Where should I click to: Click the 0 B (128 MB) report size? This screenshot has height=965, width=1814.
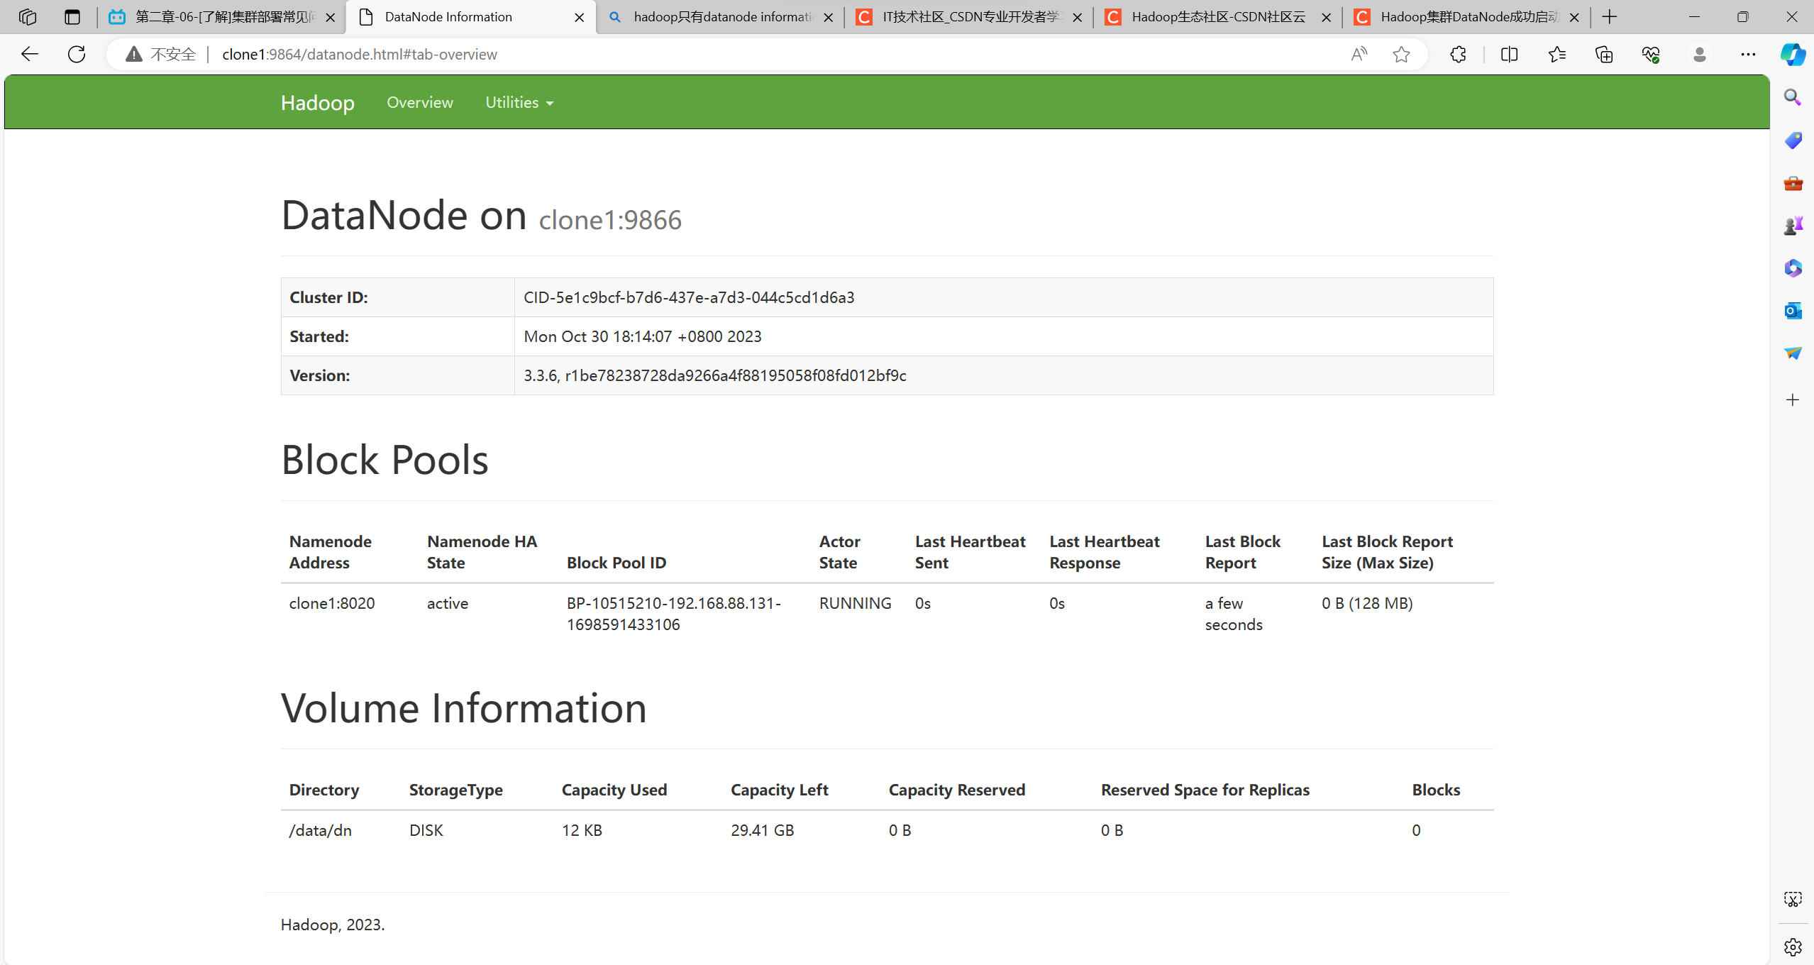(x=1367, y=603)
